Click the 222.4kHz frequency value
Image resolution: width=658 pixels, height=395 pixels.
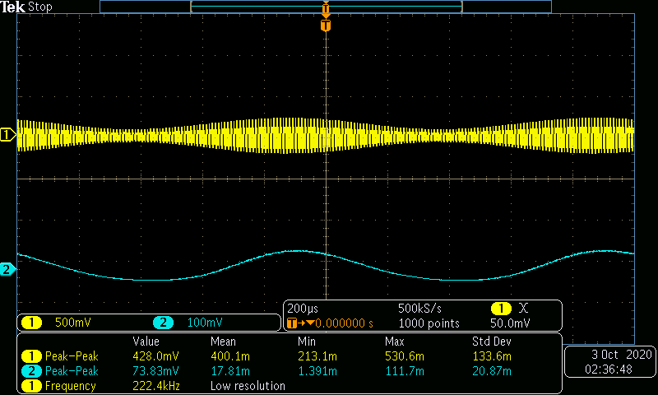(156, 386)
